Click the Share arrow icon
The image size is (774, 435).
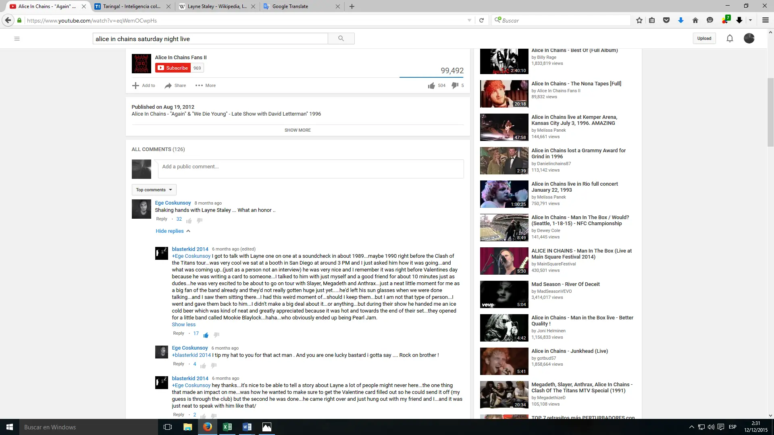tap(168, 85)
